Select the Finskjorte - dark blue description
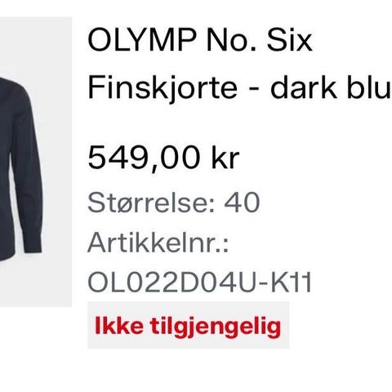 tap(239, 88)
